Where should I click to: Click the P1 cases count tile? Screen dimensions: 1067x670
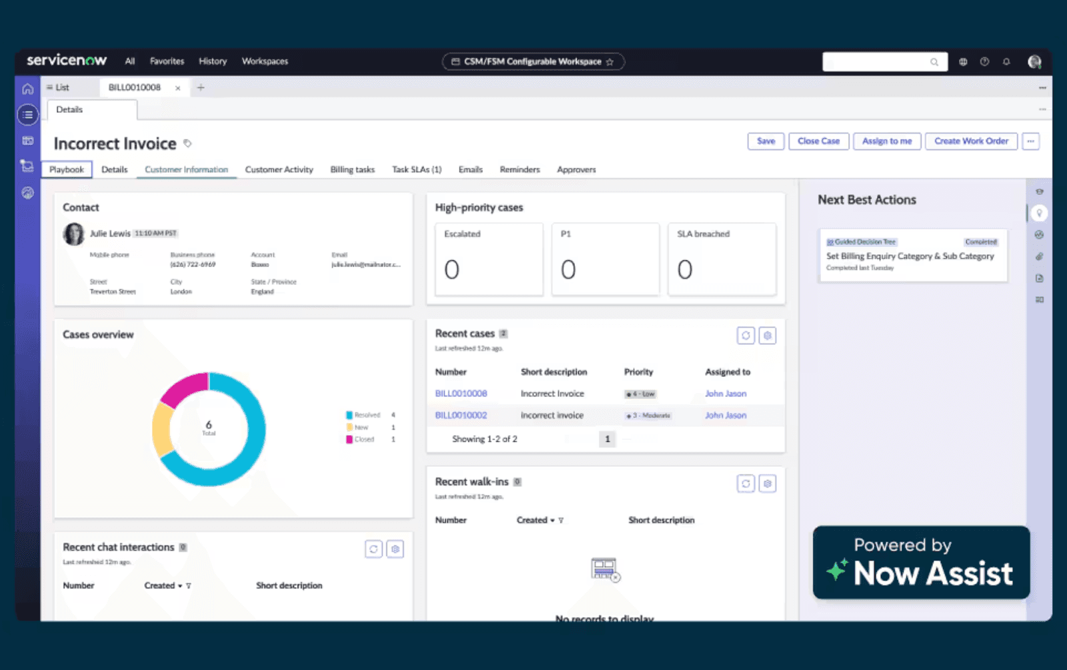tap(606, 259)
